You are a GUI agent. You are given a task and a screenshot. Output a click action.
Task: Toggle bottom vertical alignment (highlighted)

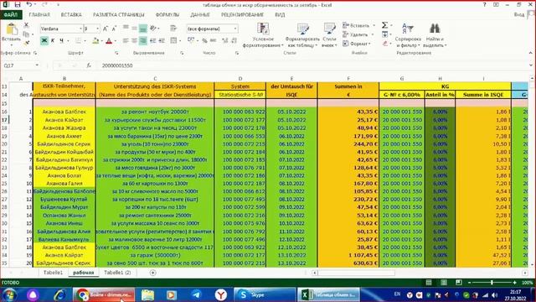tap(143, 29)
